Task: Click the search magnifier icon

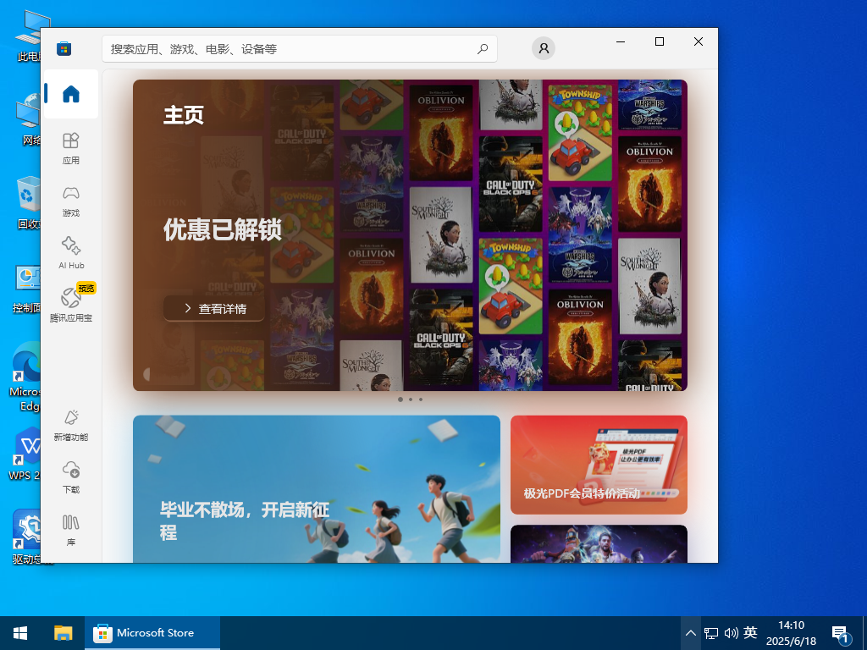Action: point(482,48)
